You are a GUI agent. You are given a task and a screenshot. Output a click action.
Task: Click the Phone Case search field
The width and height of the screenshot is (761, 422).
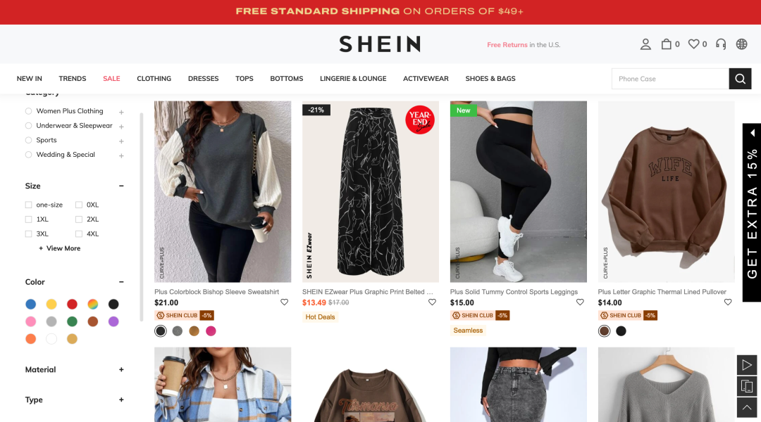tap(670, 79)
